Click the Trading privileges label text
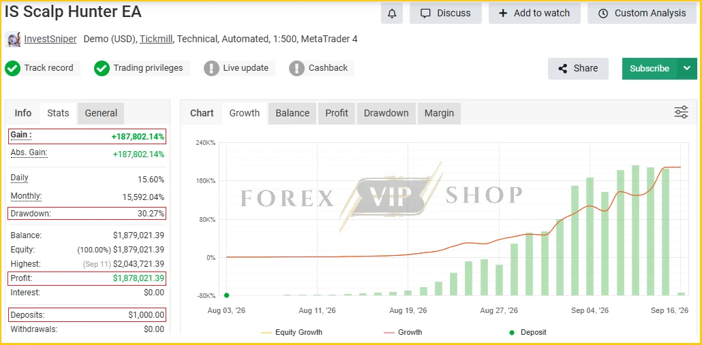The image size is (702, 345). click(x=148, y=68)
